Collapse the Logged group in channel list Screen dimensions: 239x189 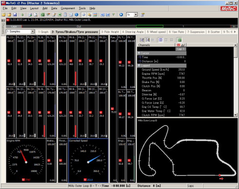pyautogui.click(x=139, y=66)
